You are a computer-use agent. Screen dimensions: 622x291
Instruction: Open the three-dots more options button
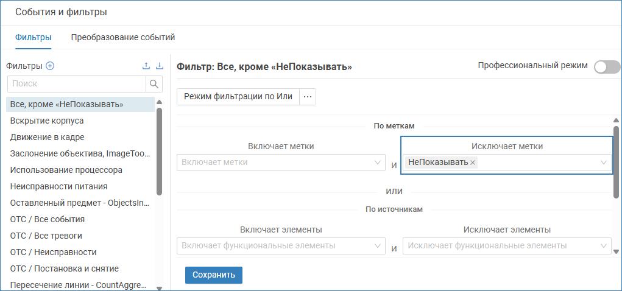pyautogui.click(x=308, y=97)
